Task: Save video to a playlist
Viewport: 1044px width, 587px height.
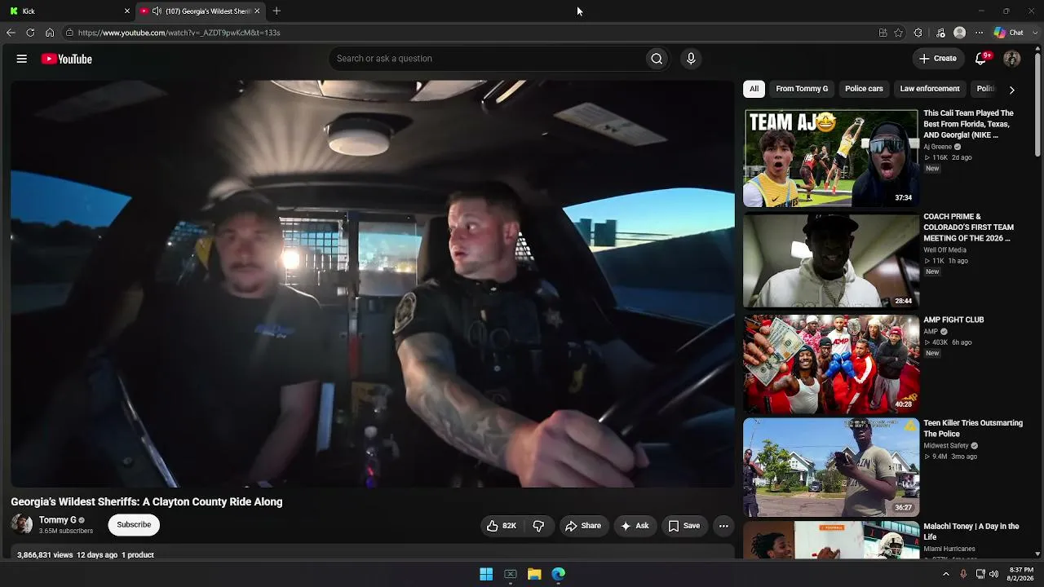Action: (x=684, y=526)
